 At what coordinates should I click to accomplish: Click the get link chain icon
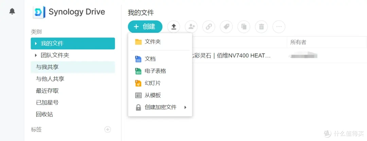pos(209,27)
